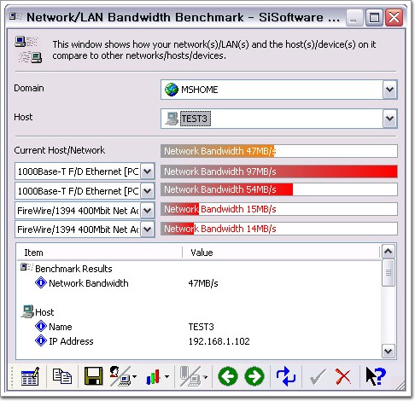Image resolution: width=415 pixels, height=401 pixels.
Task: Click the Benchmark Results section icon
Action: [26, 267]
